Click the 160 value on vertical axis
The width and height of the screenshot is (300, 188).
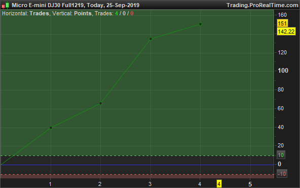pyautogui.click(x=282, y=15)
